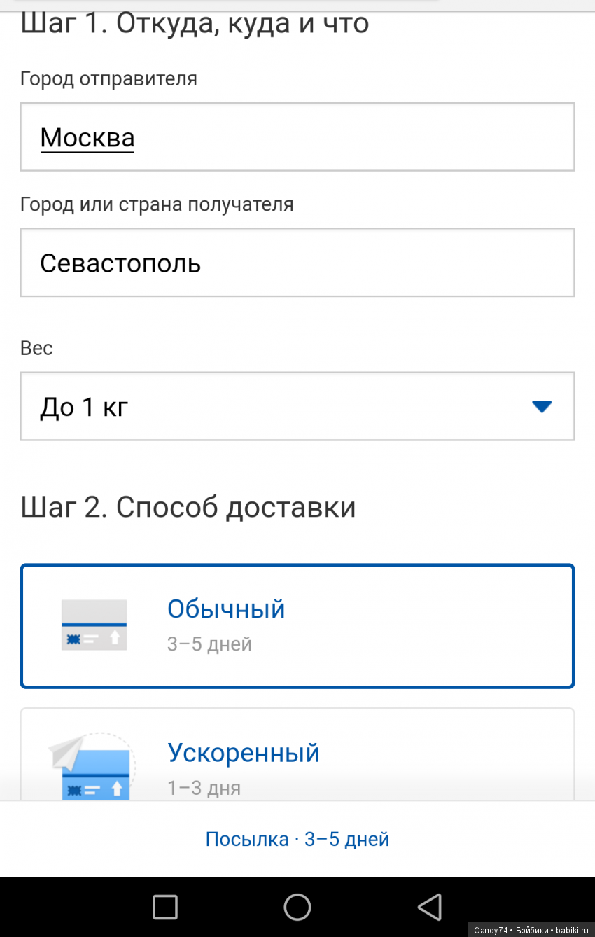Tap the grey parcel icon for Обычный

coord(94,625)
